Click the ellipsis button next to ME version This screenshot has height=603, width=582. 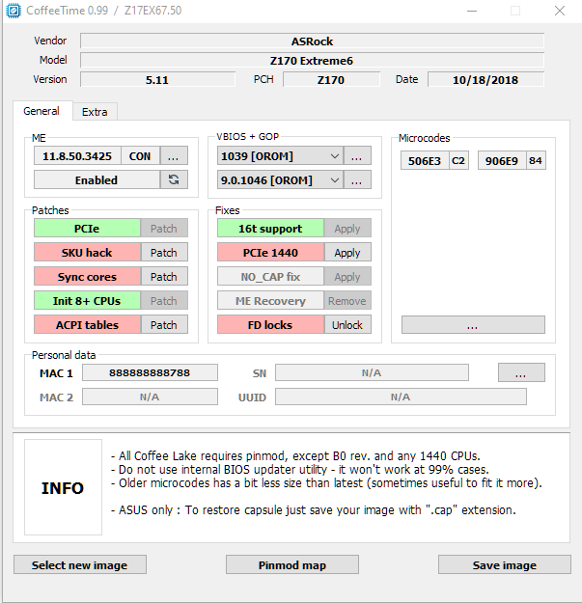pos(174,156)
